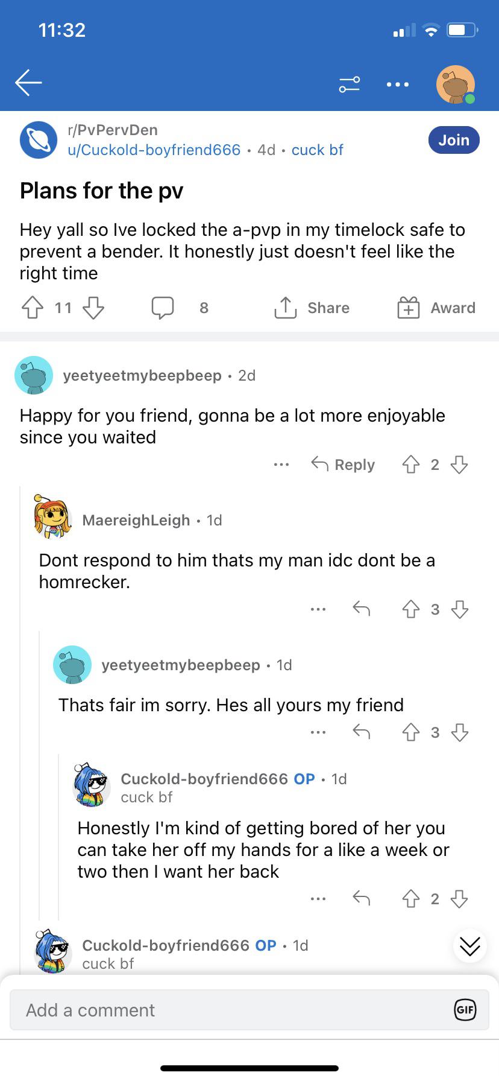Give an award to the post
Image resolution: width=499 pixels, height=1081 pixels.
436,308
